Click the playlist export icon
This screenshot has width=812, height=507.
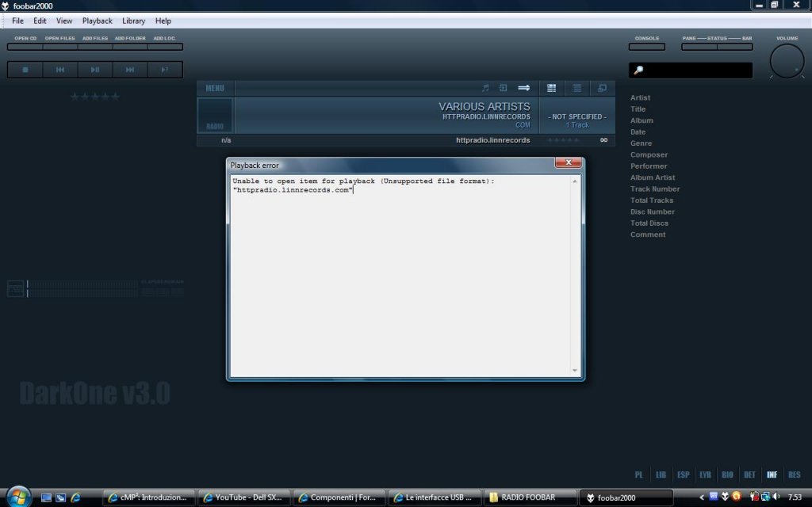pyautogui.click(x=503, y=88)
